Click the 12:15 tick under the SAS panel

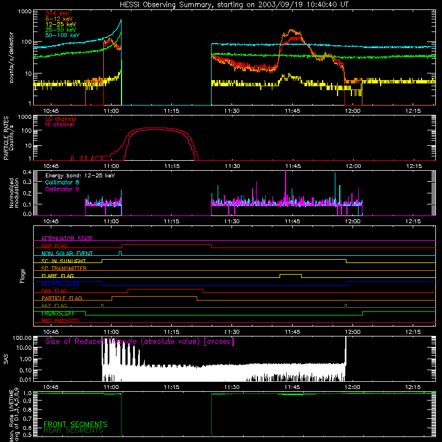tap(413, 387)
